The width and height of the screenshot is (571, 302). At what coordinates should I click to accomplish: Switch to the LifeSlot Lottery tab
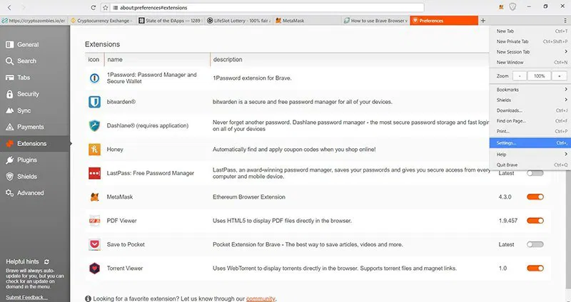pyautogui.click(x=239, y=21)
